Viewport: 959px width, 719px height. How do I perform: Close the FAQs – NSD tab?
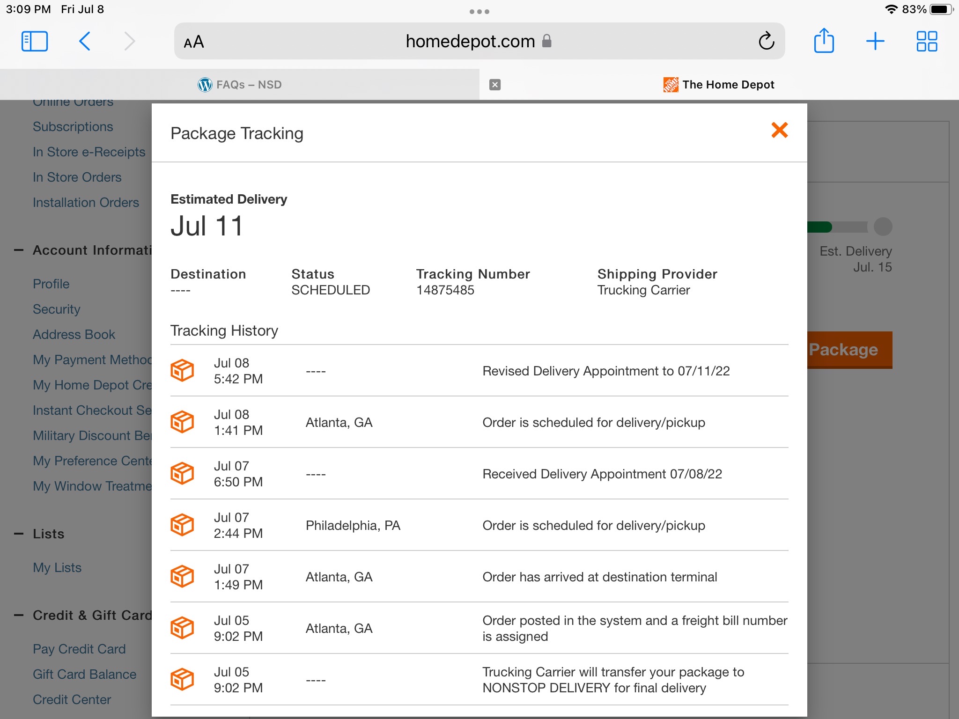point(494,85)
